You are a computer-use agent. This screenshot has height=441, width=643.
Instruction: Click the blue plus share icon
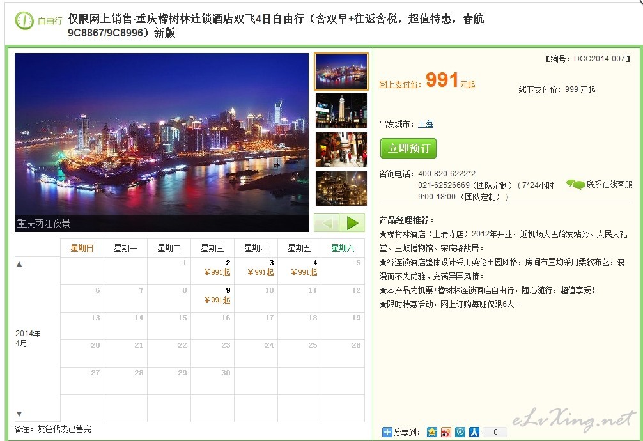[387, 432]
